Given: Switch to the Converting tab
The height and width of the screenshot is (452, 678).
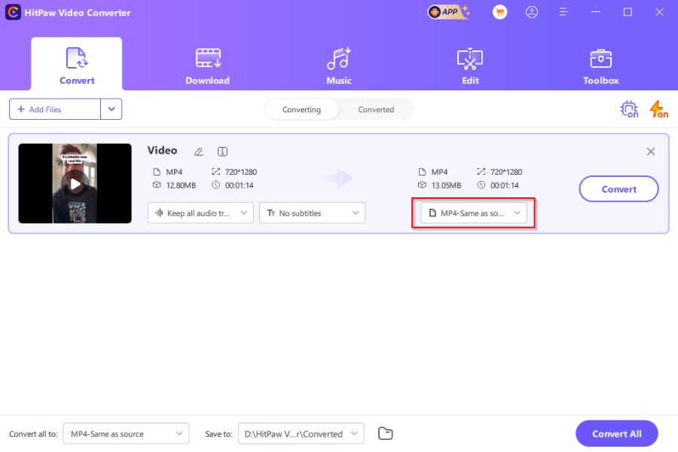Looking at the screenshot, I should (x=301, y=109).
